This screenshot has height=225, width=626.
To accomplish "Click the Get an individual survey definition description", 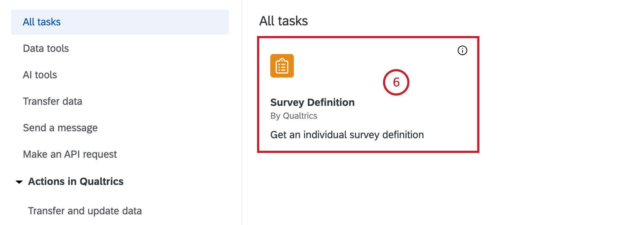I will (x=347, y=135).
